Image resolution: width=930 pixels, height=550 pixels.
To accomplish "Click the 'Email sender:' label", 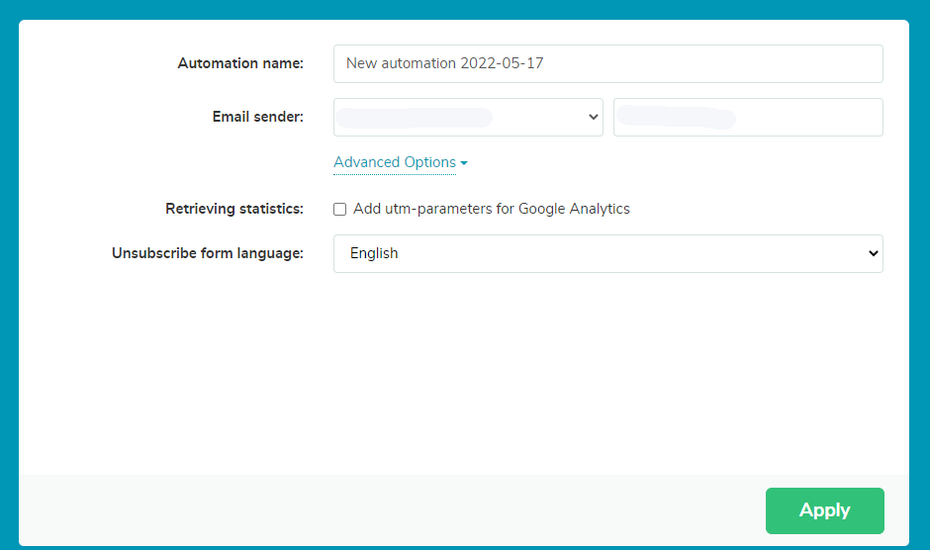I will 257,117.
